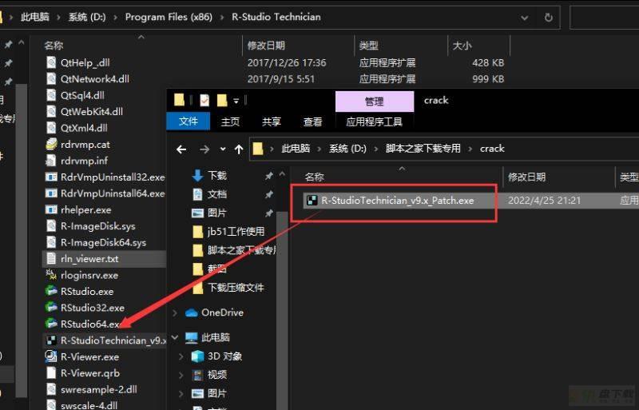The height and width of the screenshot is (410, 639).
Task: Go up one folder in crack window
Action: click(239, 149)
